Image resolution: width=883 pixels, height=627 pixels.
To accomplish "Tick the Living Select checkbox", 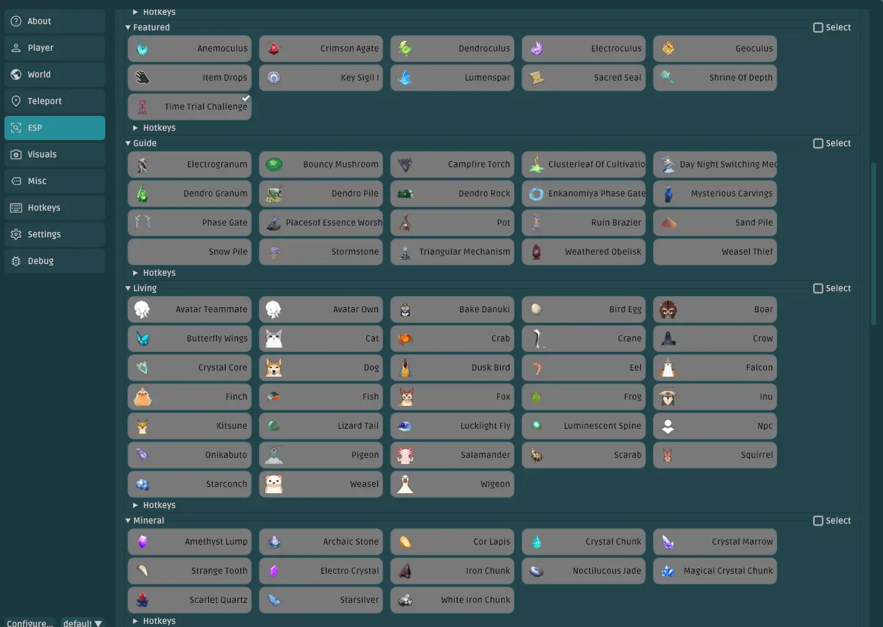I will click(x=818, y=288).
